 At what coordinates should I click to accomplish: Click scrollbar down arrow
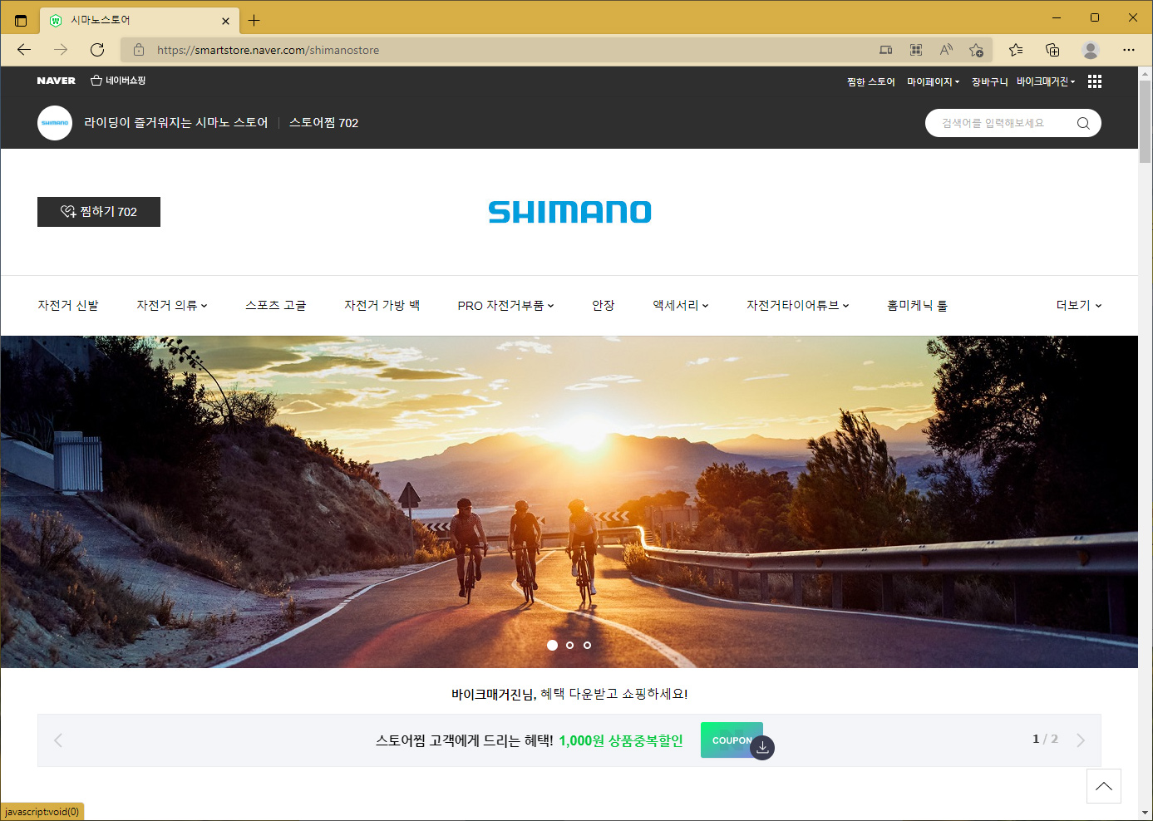coord(1146,813)
